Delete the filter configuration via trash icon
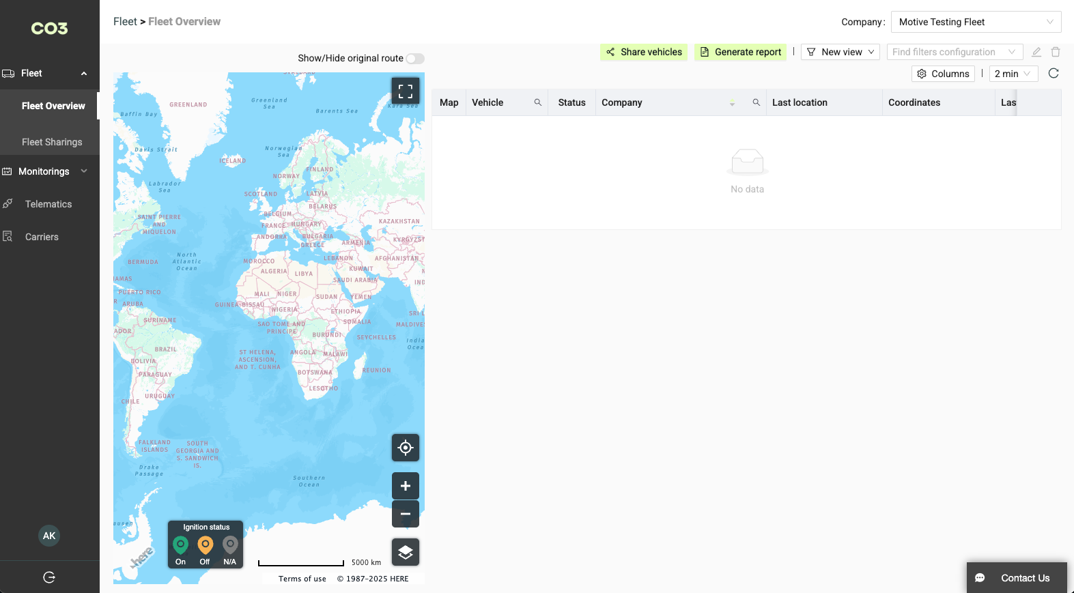Viewport: 1074px width, 593px height. [1056, 52]
